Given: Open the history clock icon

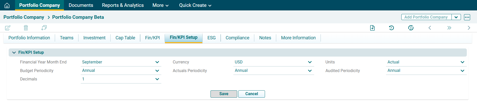Looking at the screenshot, I should pyautogui.click(x=391, y=28).
